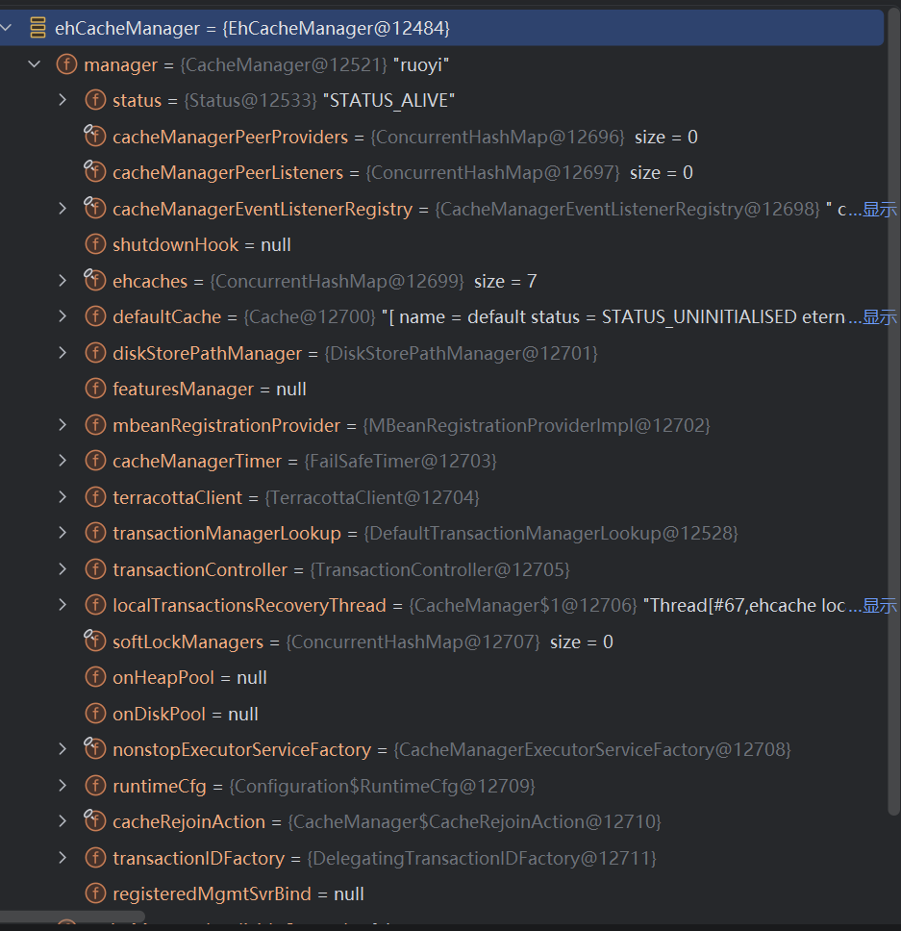
Task: Expand diskStorePathManager node
Action: click(63, 353)
